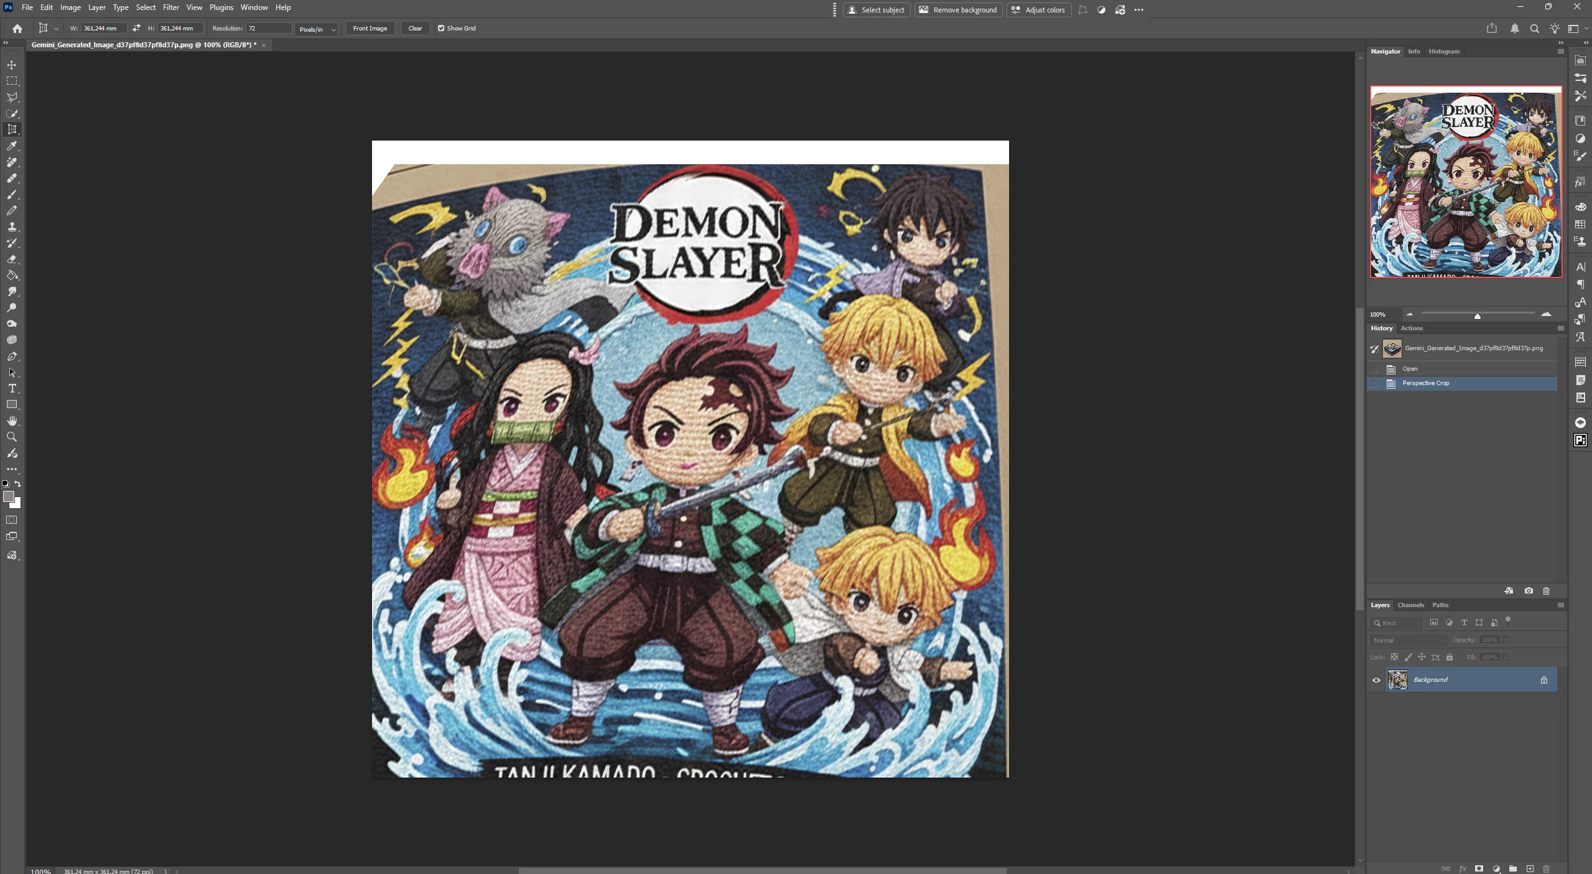Select the Eyedropper tool

[12, 146]
